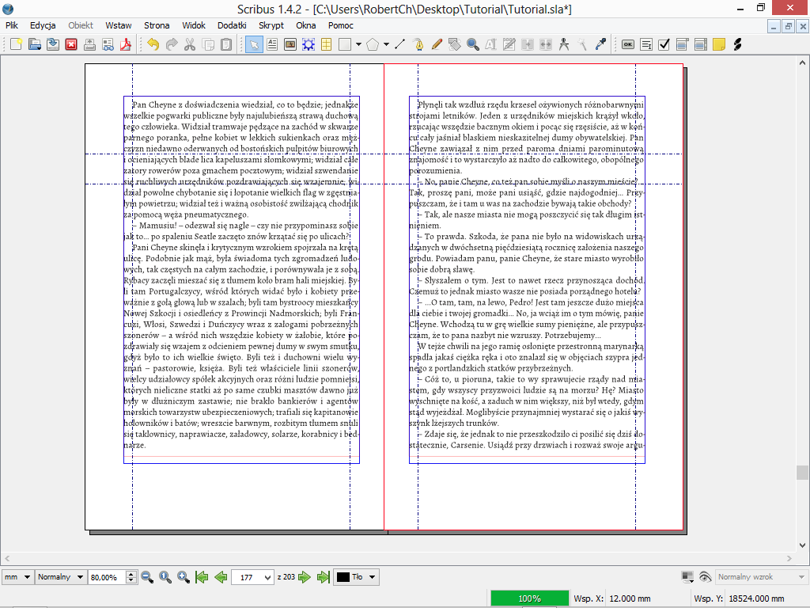The width and height of the screenshot is (810, 608).
Task: Activate the Eyedropper tool
Action: tap(600, 44)
